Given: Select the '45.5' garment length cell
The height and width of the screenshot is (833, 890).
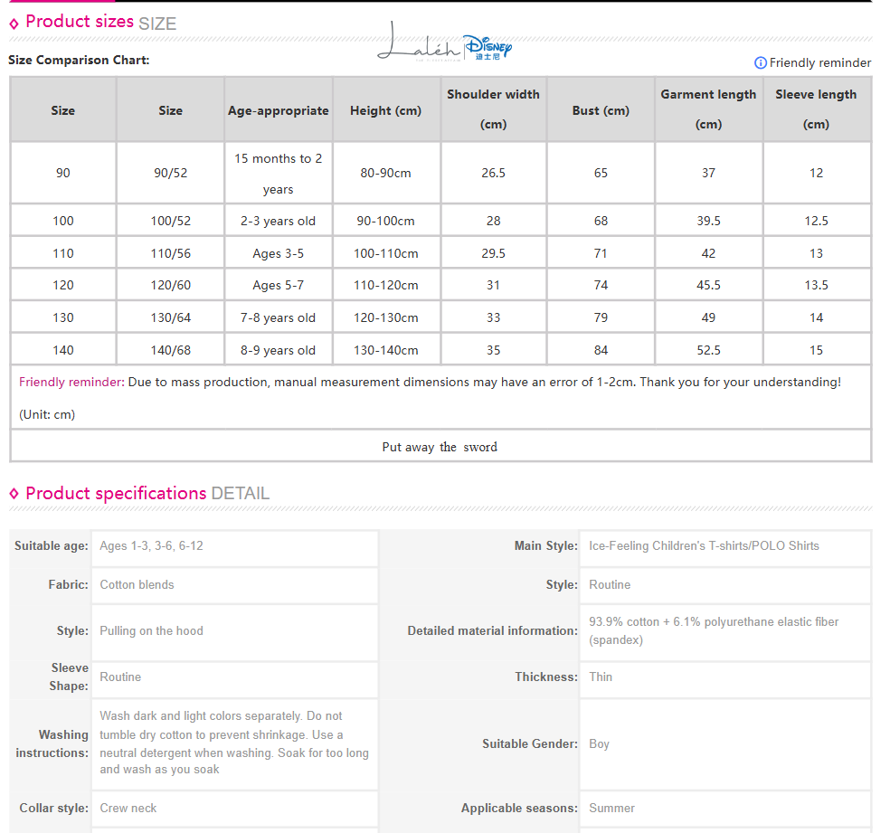Looking at the screenshot, I should coord(708,285).
